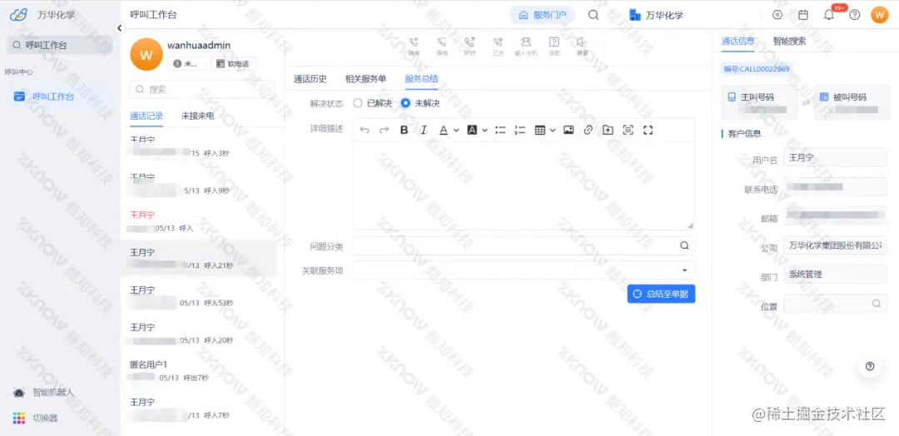Switch to 智能搜索 tab
899x436 pixels.
pos(789,41)
